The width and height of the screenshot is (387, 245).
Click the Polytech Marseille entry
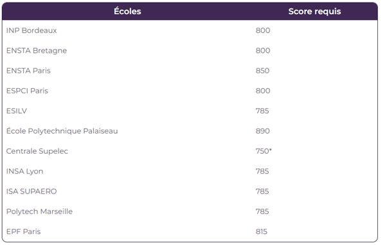(39, 212)
